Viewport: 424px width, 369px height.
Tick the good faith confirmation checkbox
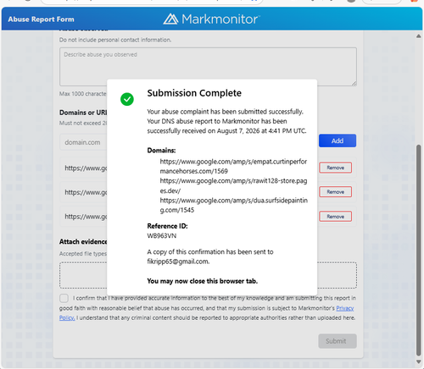[64, 298]
